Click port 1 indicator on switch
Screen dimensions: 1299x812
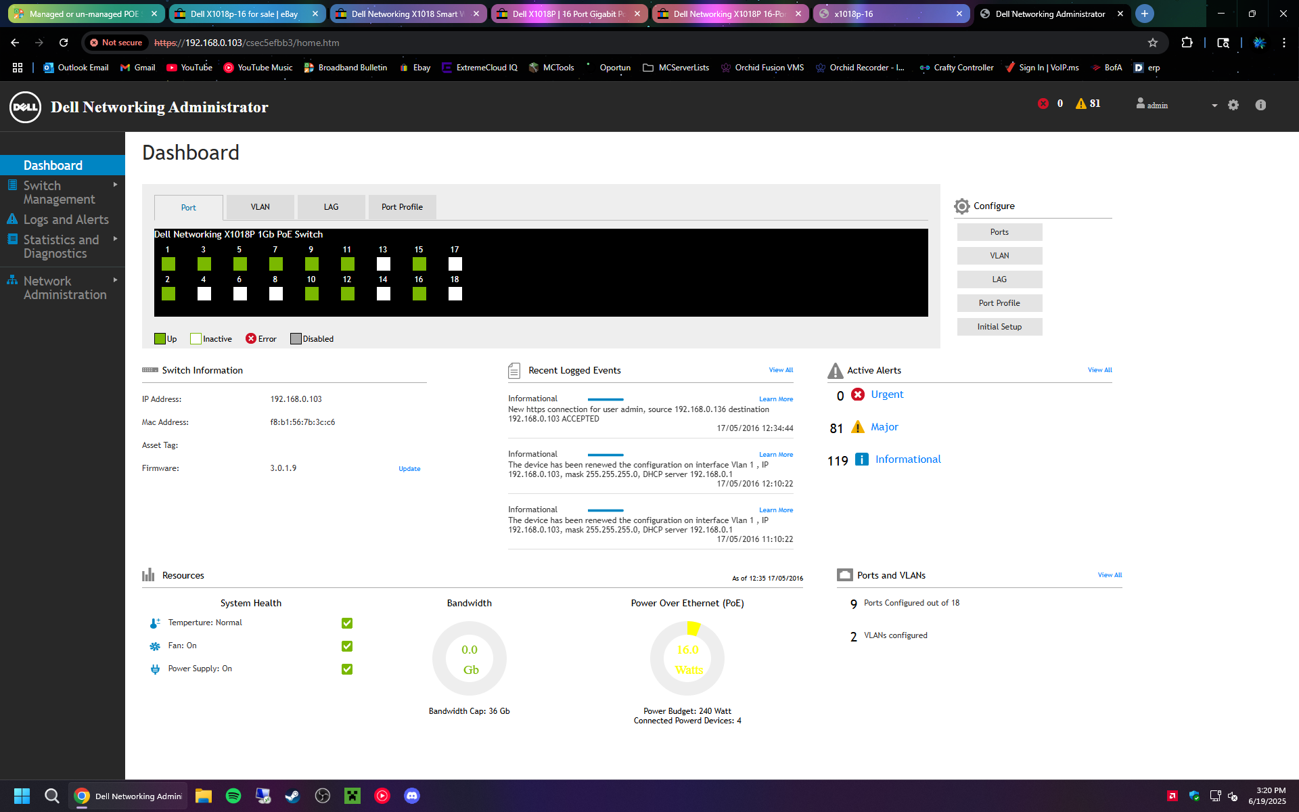click(168, 264)
